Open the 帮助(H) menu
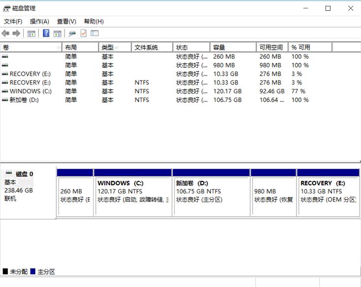The image size is (361, 287). click(94, 21)
